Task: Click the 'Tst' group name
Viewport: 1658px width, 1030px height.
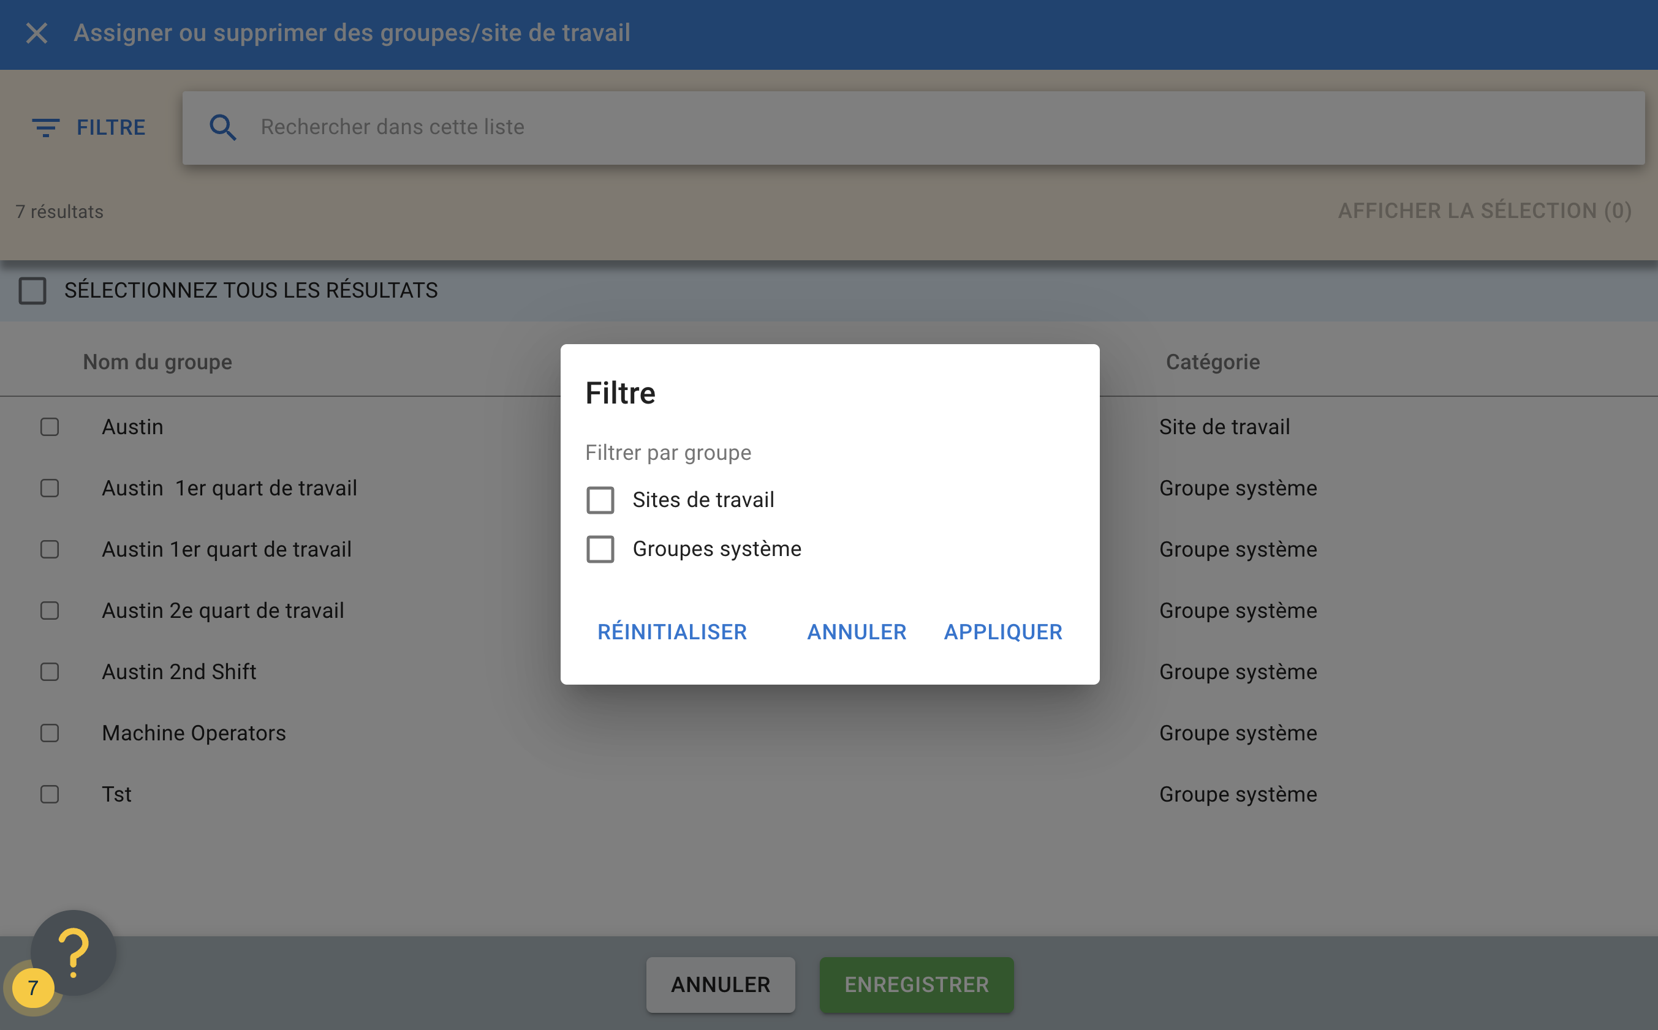Action: (116, 794)
